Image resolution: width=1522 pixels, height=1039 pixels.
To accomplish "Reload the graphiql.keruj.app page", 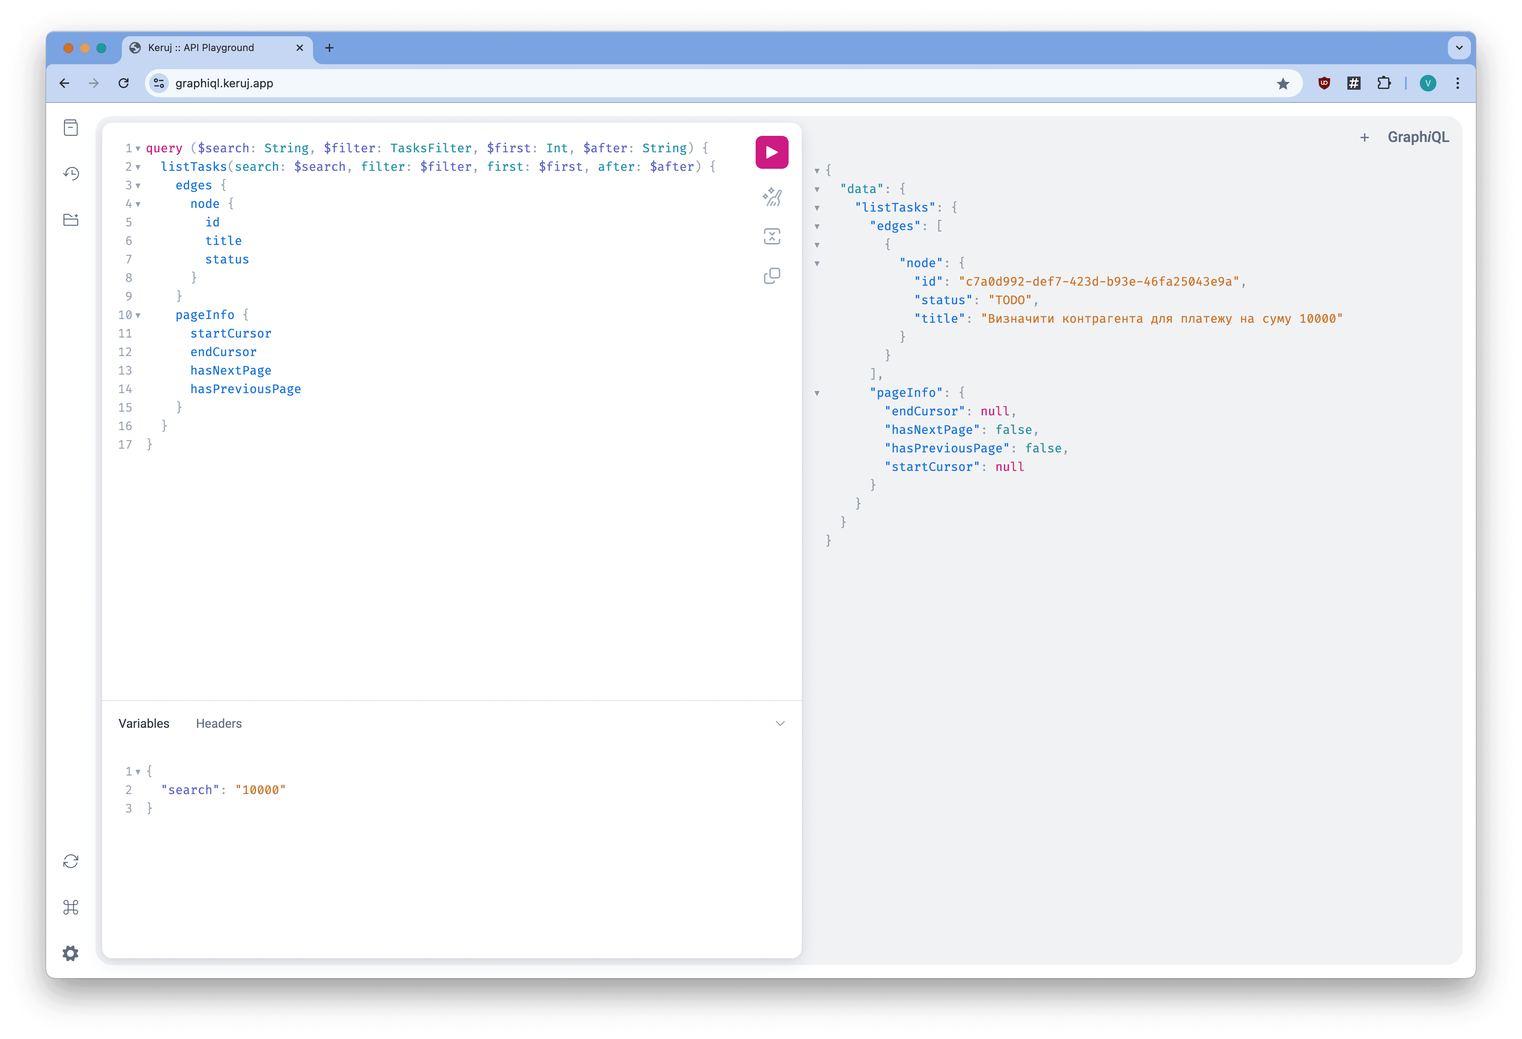I will pos(123,83).
